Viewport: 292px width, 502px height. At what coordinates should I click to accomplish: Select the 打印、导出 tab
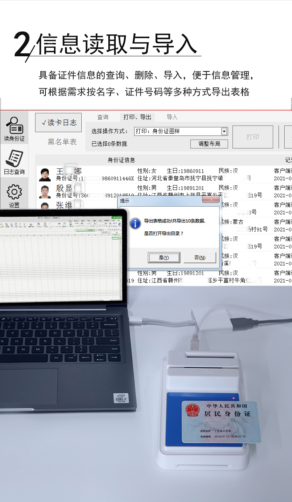137,117
